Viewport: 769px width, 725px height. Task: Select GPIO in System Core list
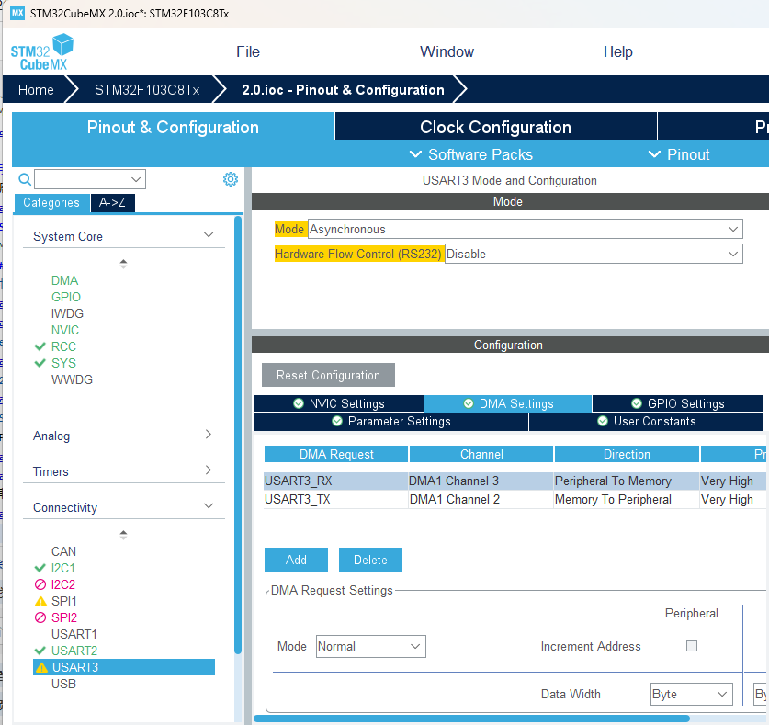pyautogui.click(x=66, y=298)
